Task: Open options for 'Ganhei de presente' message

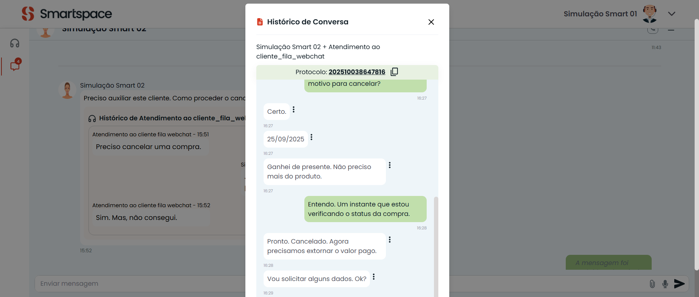Action: 390,165
